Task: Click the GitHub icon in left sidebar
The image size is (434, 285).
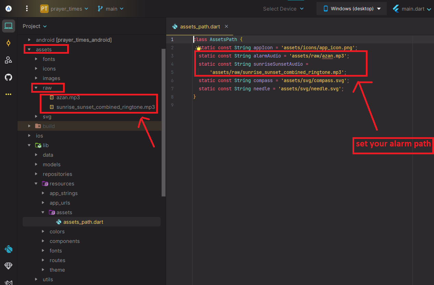Action: pos(9,77)
